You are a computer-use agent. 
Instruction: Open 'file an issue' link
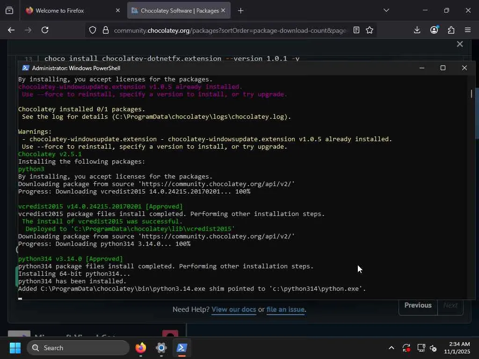pos(285,309)
